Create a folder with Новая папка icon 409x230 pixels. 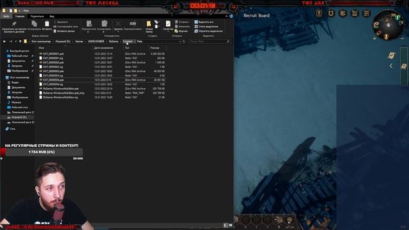click(x=149, y=24)
